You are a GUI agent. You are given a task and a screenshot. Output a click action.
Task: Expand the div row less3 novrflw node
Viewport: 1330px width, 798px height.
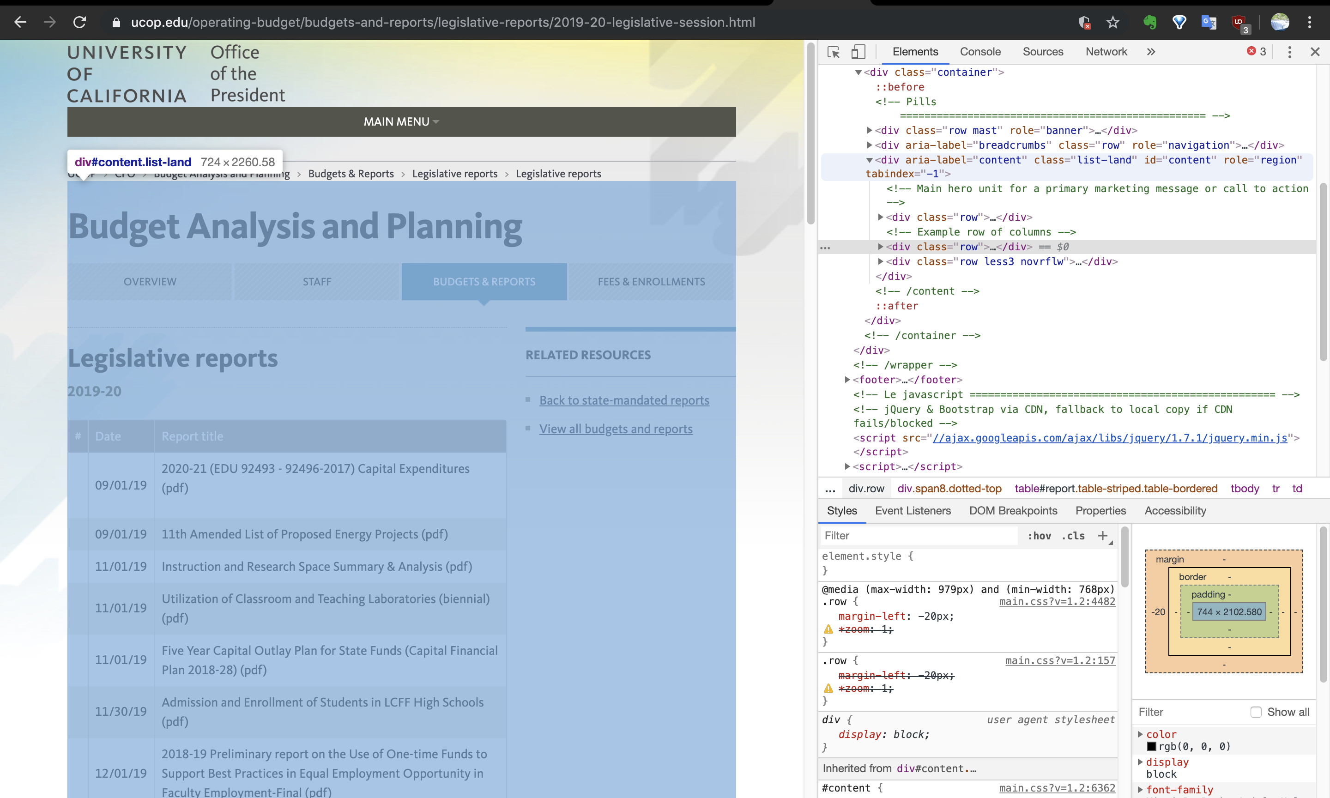(881, 261)
